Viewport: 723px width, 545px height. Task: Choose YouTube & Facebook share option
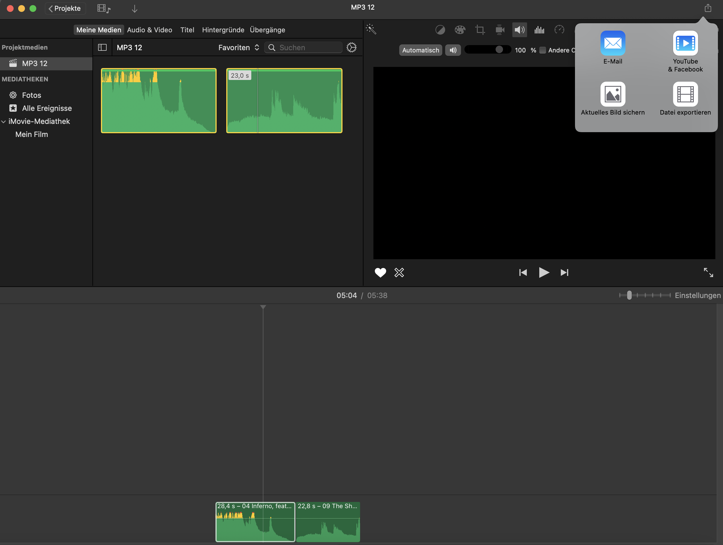click(685, 43)
